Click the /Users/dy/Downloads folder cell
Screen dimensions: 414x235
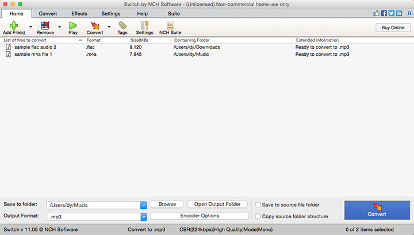197,47
